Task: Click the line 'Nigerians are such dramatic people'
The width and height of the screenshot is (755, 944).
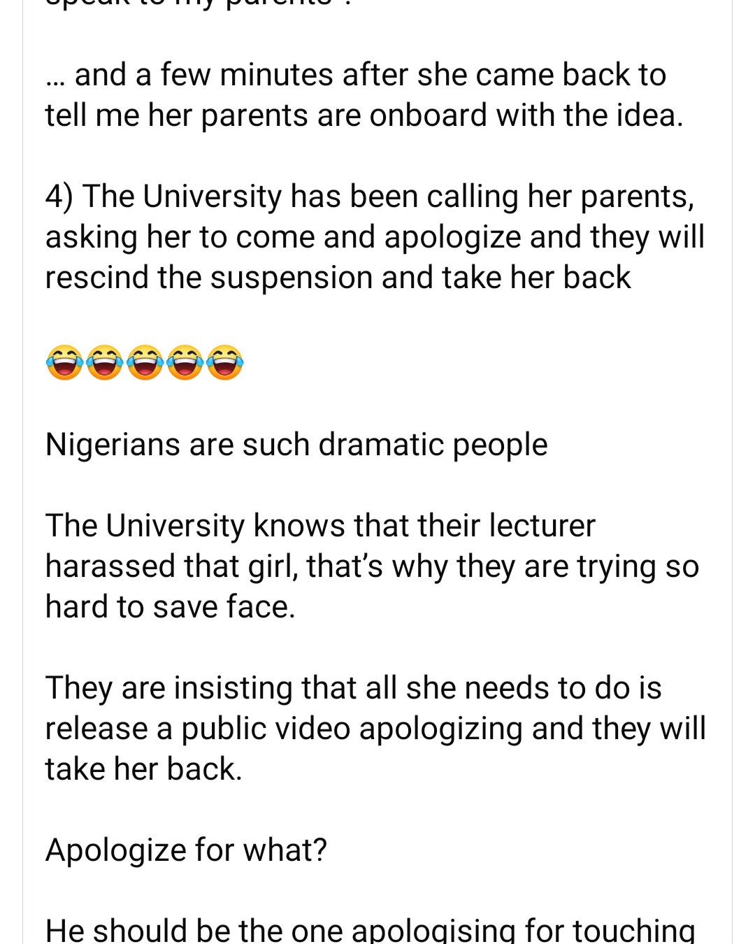Action: pyautogui.click(x=296, y=445)
